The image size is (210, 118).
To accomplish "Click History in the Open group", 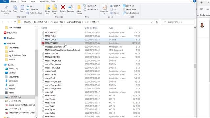I will coord(115,13).
